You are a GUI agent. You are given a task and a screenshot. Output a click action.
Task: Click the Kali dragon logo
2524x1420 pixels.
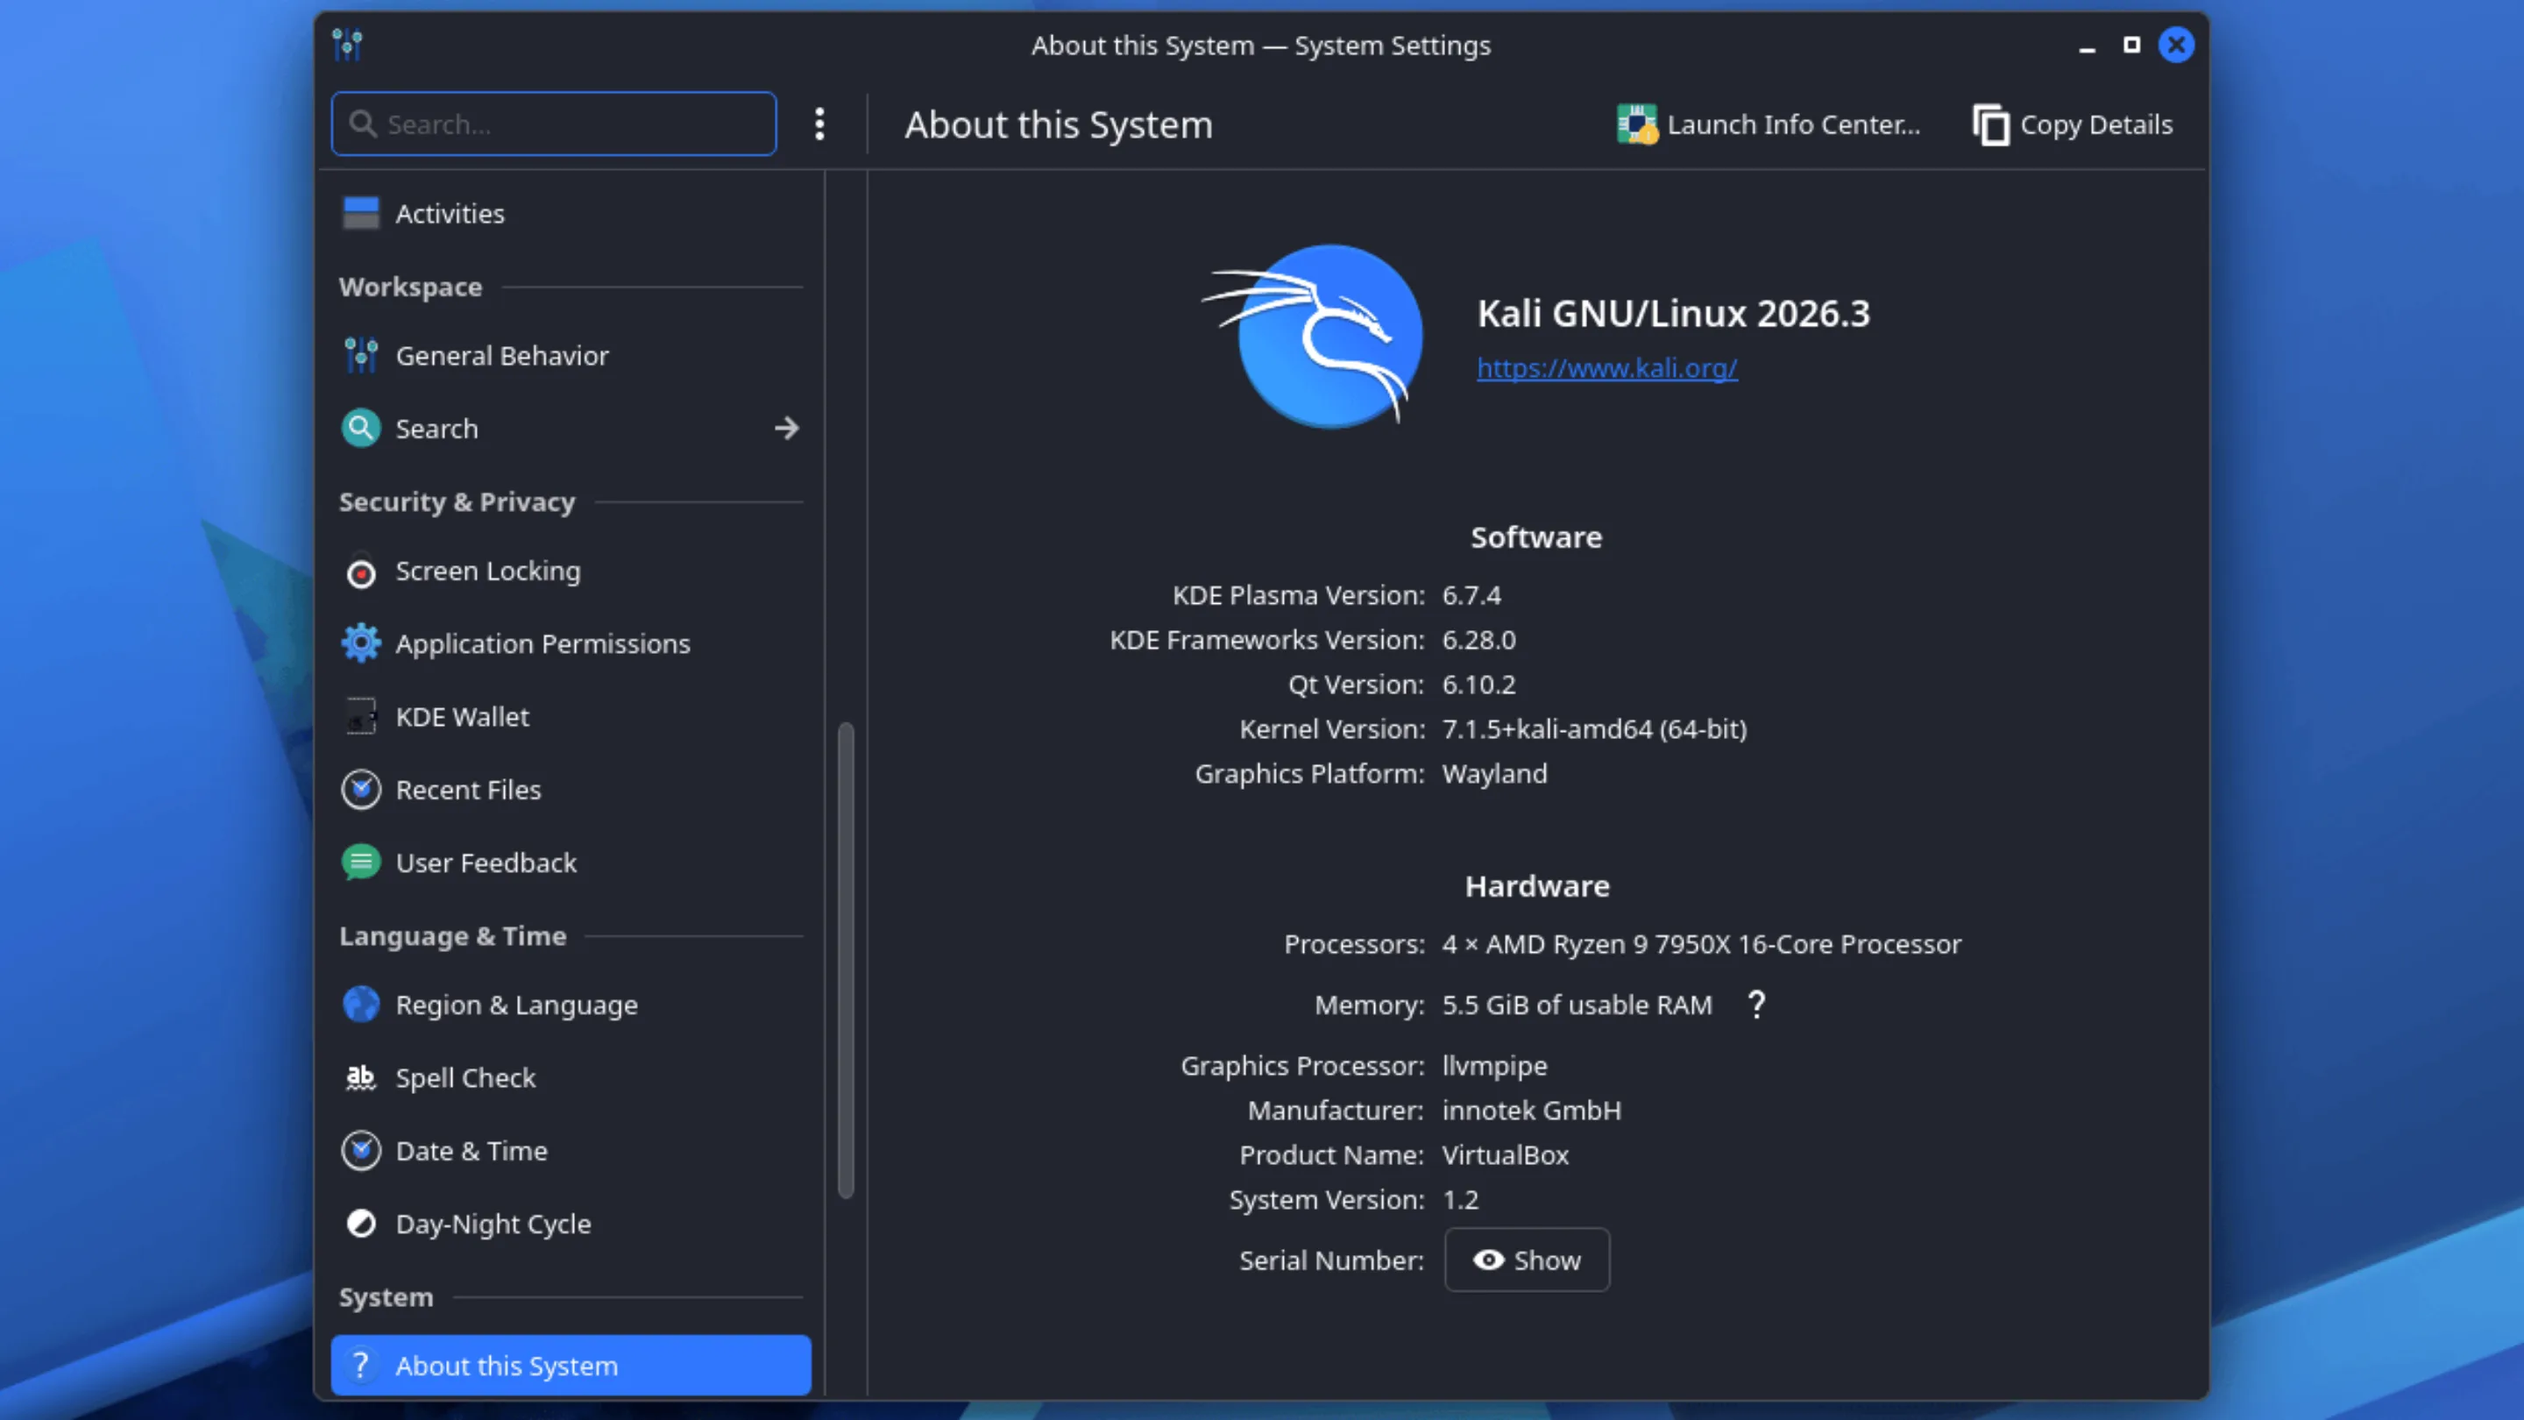1313,335
